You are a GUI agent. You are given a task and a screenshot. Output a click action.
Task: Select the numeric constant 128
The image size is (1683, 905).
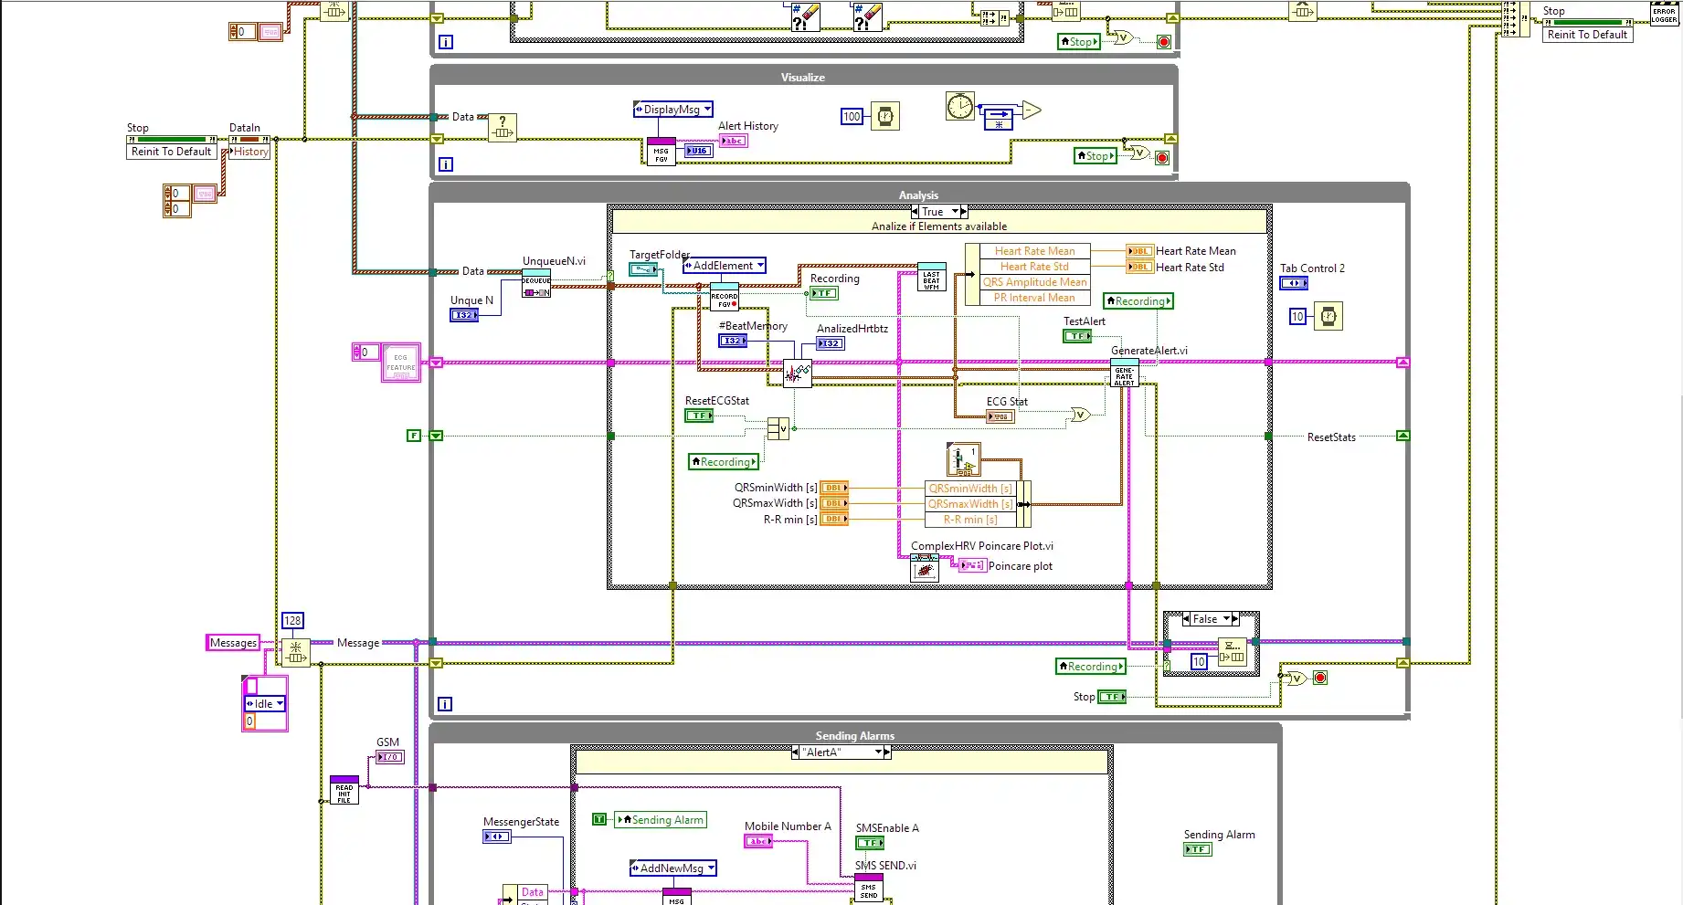tap(292, 621)
